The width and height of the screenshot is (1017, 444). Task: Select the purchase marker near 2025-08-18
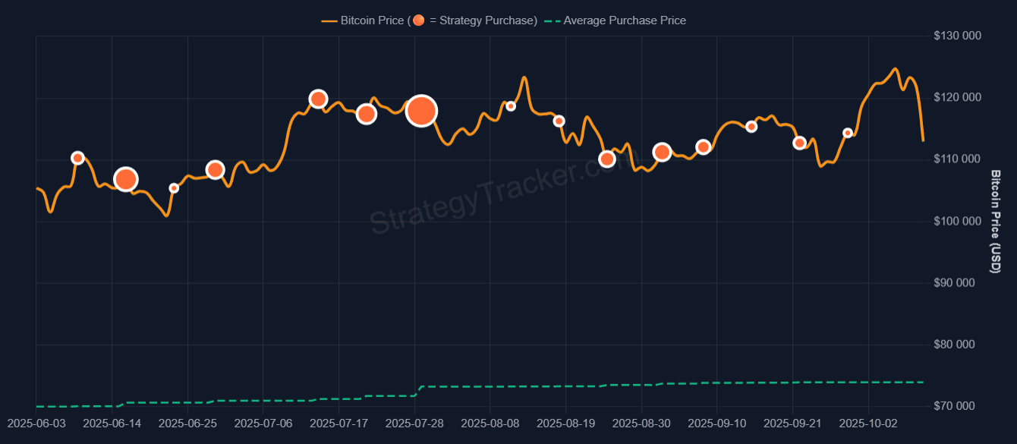click(559, 121)
